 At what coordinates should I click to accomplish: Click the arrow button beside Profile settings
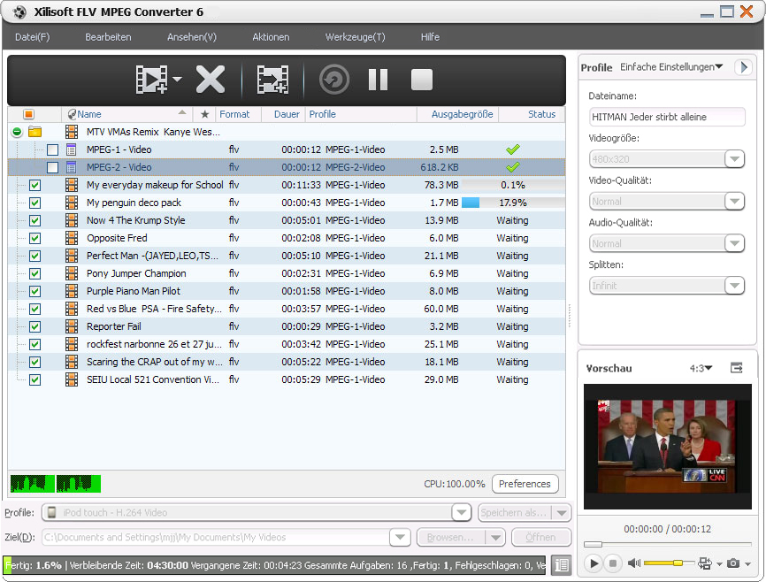click(744, 67)
